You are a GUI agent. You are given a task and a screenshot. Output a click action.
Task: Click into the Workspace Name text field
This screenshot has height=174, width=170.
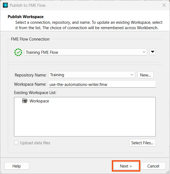tap(102, 84)
